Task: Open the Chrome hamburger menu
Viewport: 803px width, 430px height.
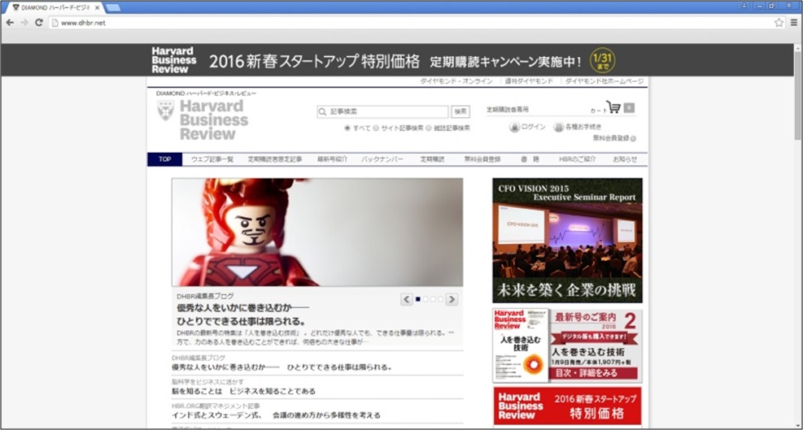Action: pos(794,23)
